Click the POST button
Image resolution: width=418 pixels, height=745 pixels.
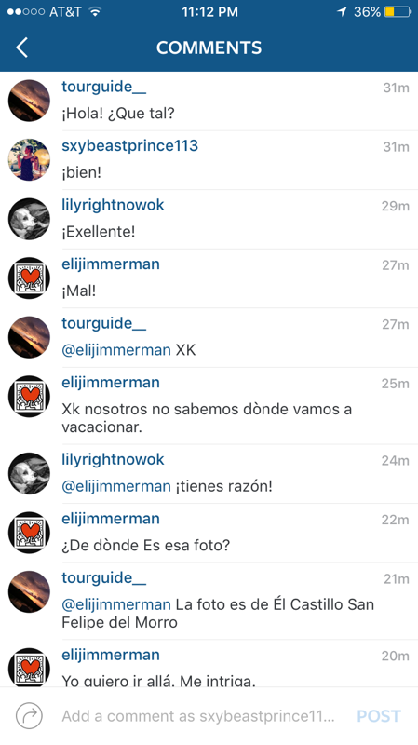tap(379, 716)
